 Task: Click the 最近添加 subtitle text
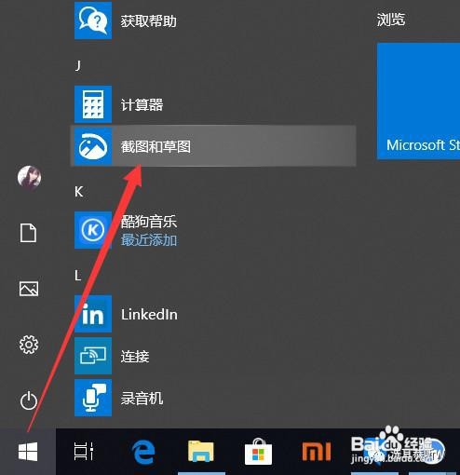coord(149,240)
